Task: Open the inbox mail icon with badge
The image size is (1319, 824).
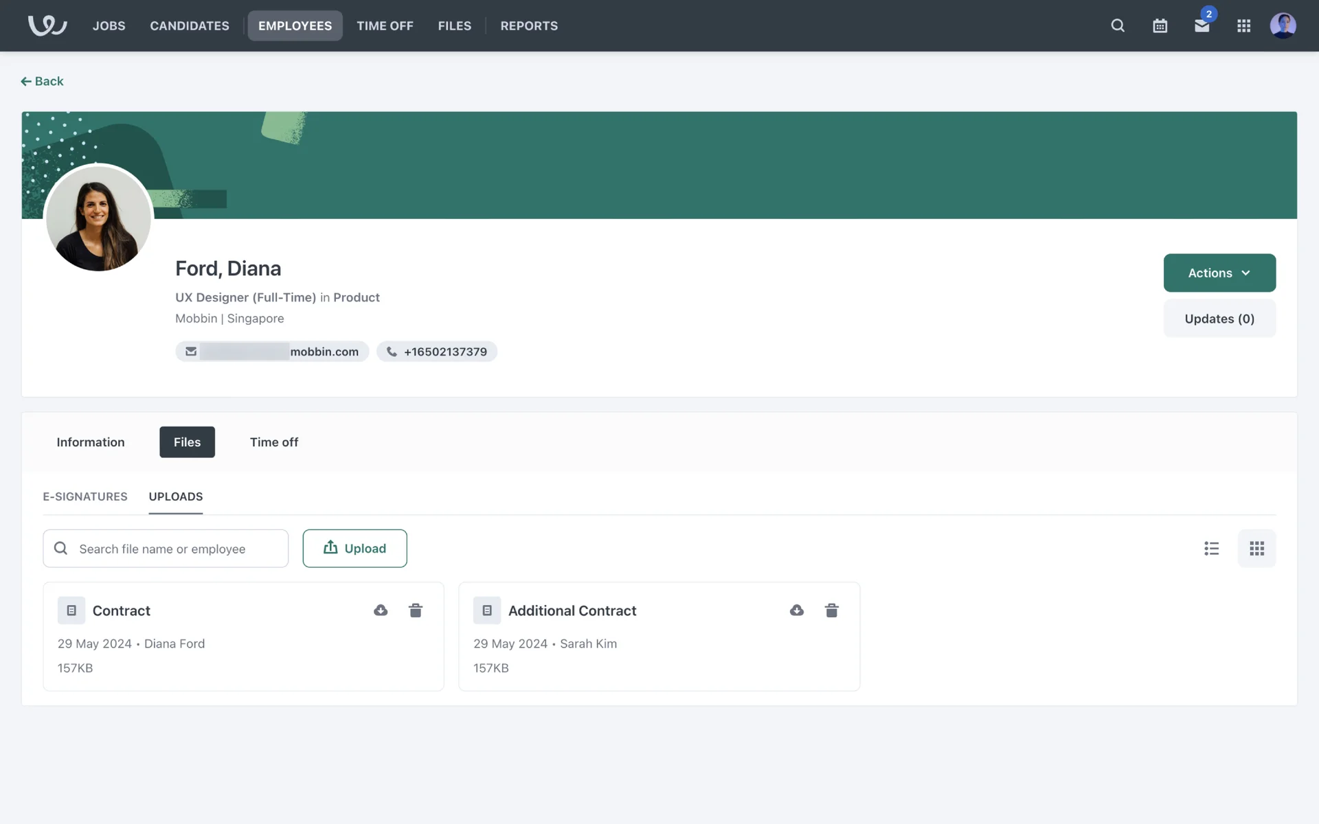Action: (x=1202, y=25)
